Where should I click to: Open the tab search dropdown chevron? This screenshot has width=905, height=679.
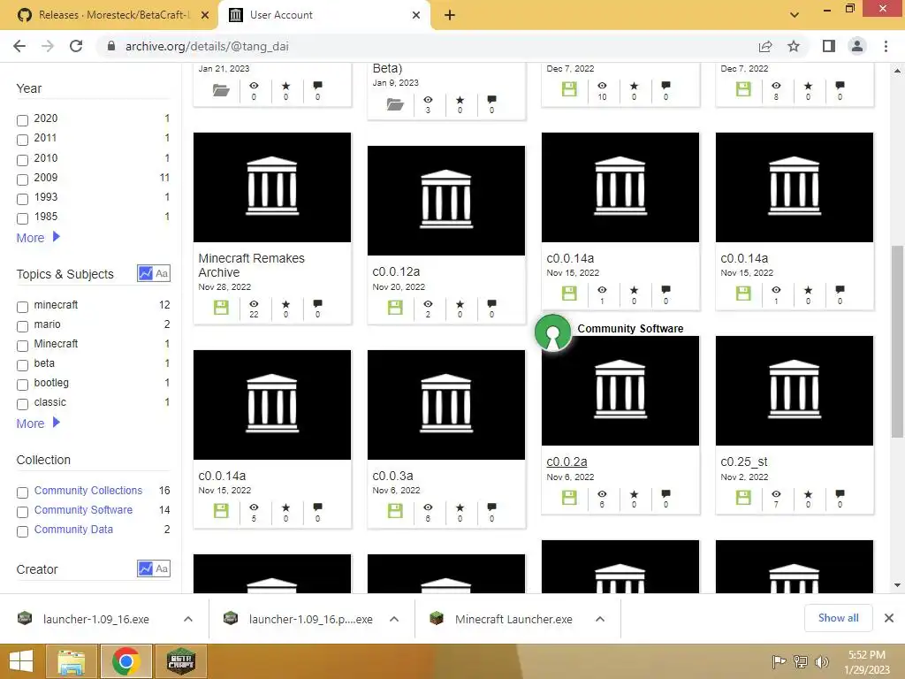[x=795, y=15]
